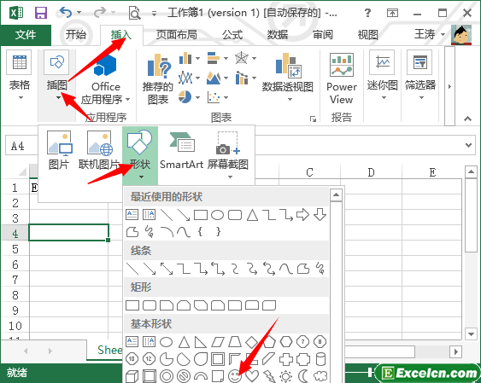The image size is (481, 383).
Task: Select the moon shape
Action: pos(303,375)
